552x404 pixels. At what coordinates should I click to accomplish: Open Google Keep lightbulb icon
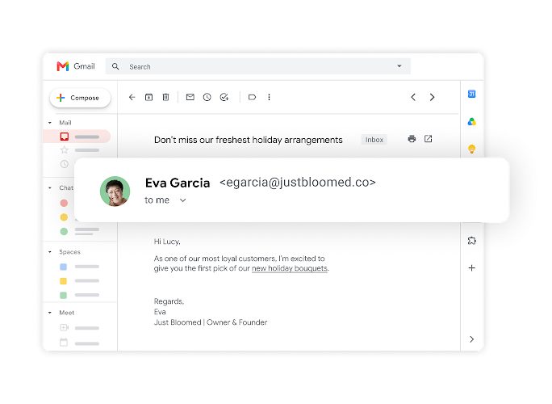[472, 149]
